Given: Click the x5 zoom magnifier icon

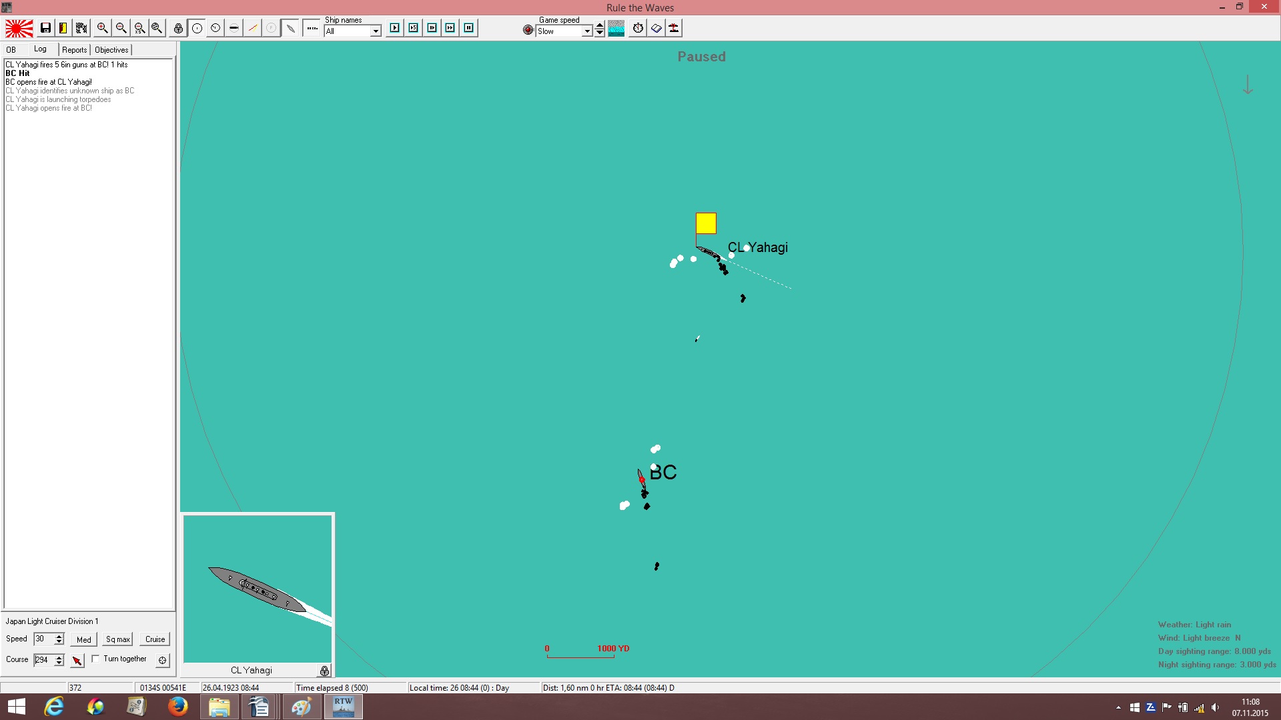Looking at the screenshot, I should (x=139, y=28).
